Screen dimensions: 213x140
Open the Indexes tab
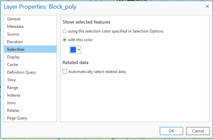click(x=14, y=95)
